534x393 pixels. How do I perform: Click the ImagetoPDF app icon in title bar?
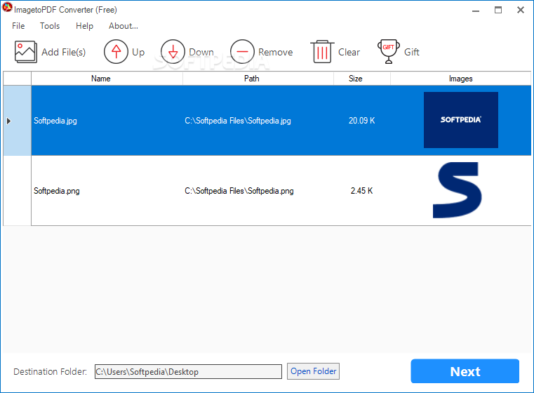point(7,7)
